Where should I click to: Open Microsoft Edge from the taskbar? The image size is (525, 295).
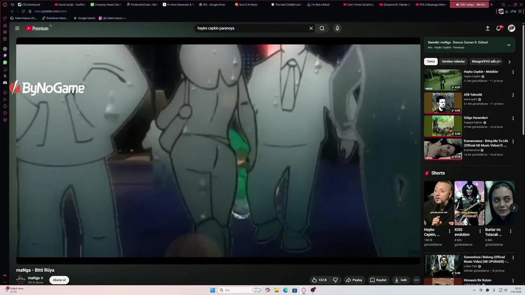click(285, 290)
